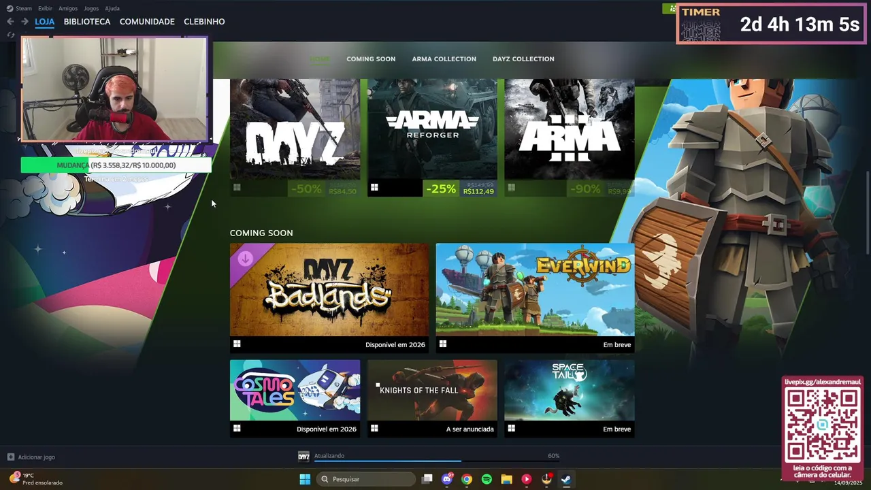Screen dimensions: 871x490
Task: Click the Arma Reforger -25% discount price
Action: [460, 189]
